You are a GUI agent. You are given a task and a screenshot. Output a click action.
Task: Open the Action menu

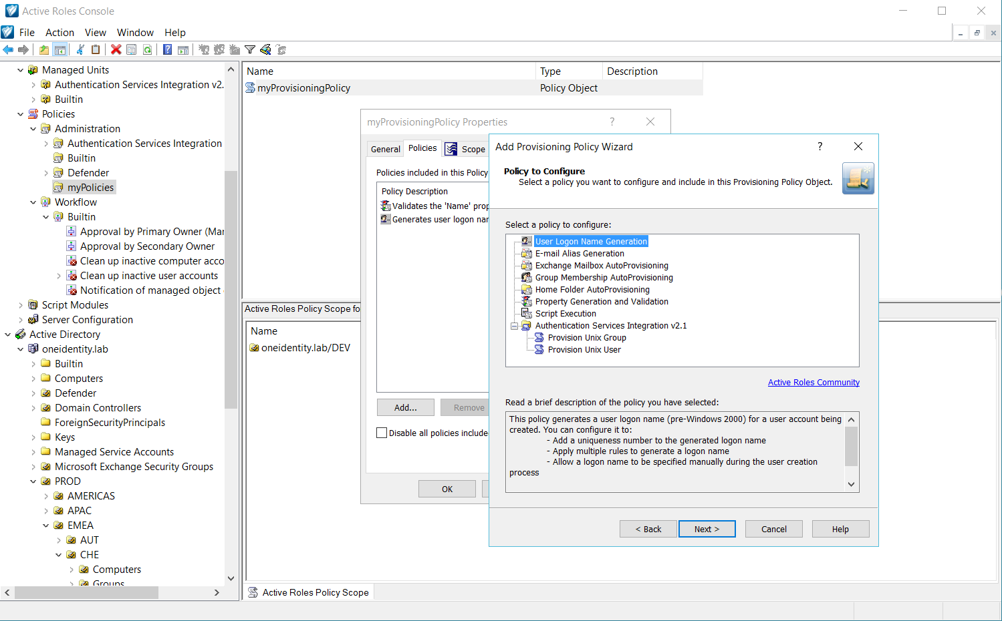coord(59,32)
